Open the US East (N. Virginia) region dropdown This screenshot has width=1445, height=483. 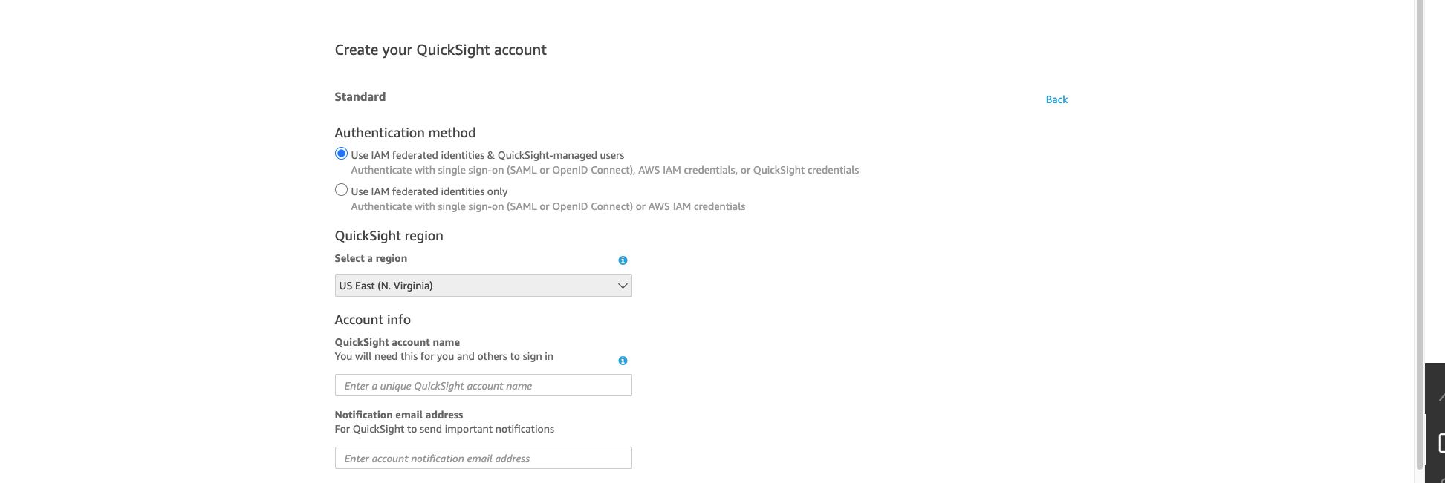[483, 286]
